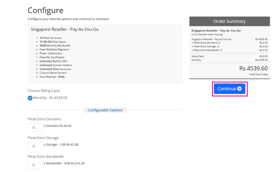Image resolution: width=280 pixels, height=172 pixels.
Task: Select the Monthly billing cycle radio
Action: [30, 98]
